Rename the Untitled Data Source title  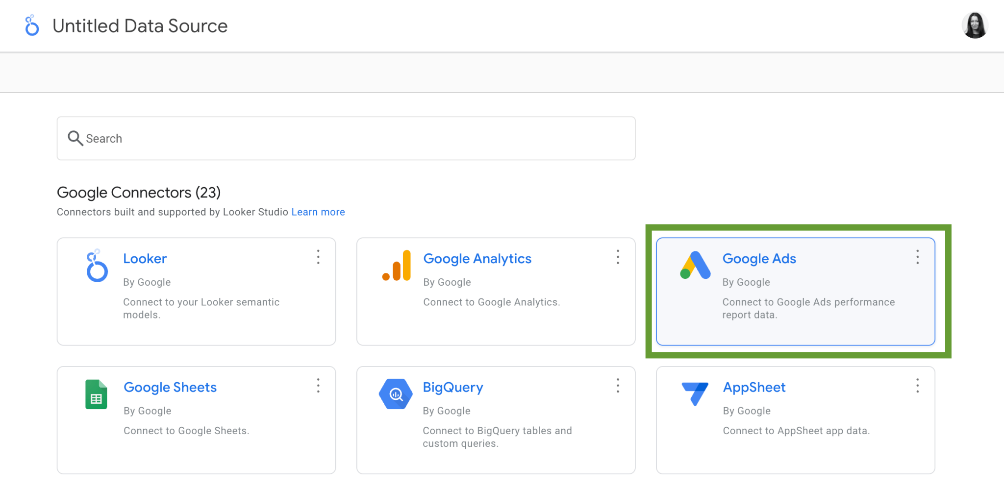tap(140, 26)
